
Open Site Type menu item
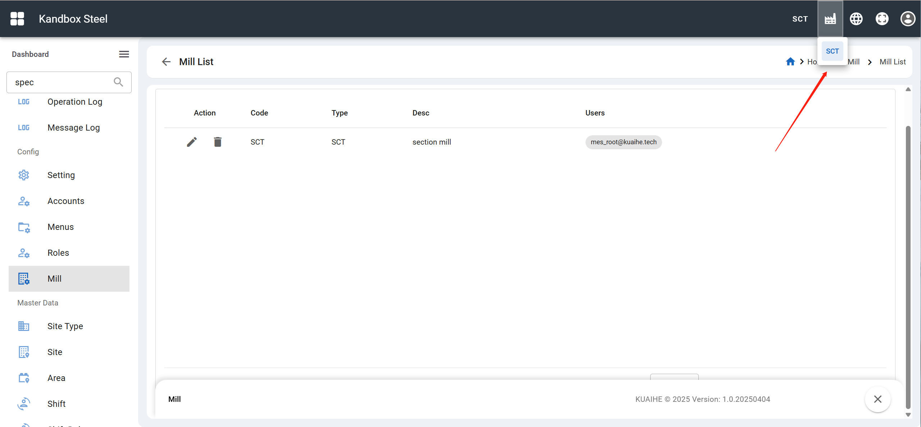coord(65,326)
